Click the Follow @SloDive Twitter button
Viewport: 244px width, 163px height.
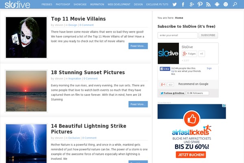coord(172,93)
